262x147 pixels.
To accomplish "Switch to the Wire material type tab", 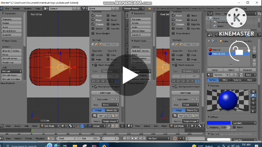I will pyautogui.click(x=225, y=80).
